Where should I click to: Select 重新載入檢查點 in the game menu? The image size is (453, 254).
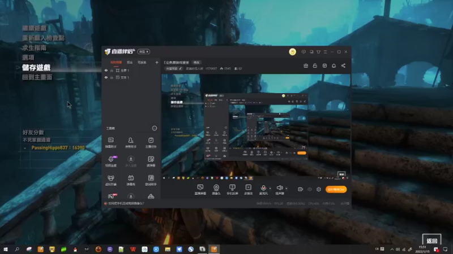coord(44,38)
